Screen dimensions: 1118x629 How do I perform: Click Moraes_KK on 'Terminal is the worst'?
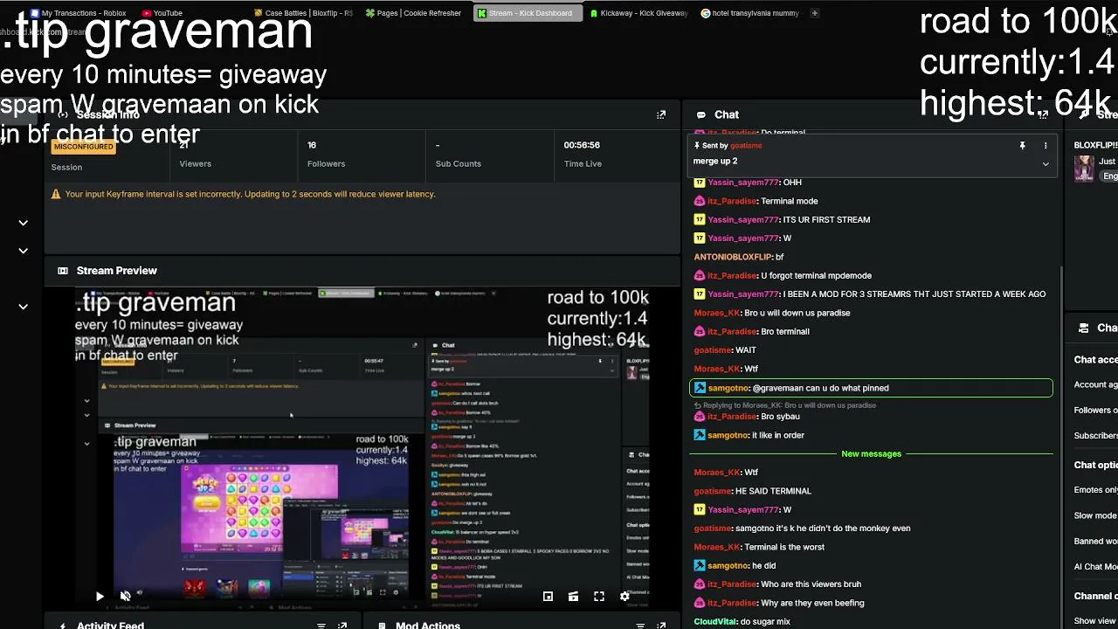click(x=717, y=547)
